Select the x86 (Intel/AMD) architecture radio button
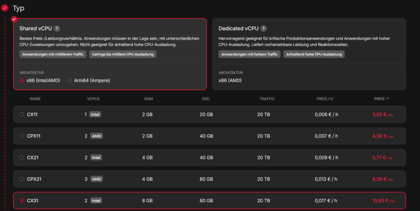420x211 pixels. tap(22, 80)
